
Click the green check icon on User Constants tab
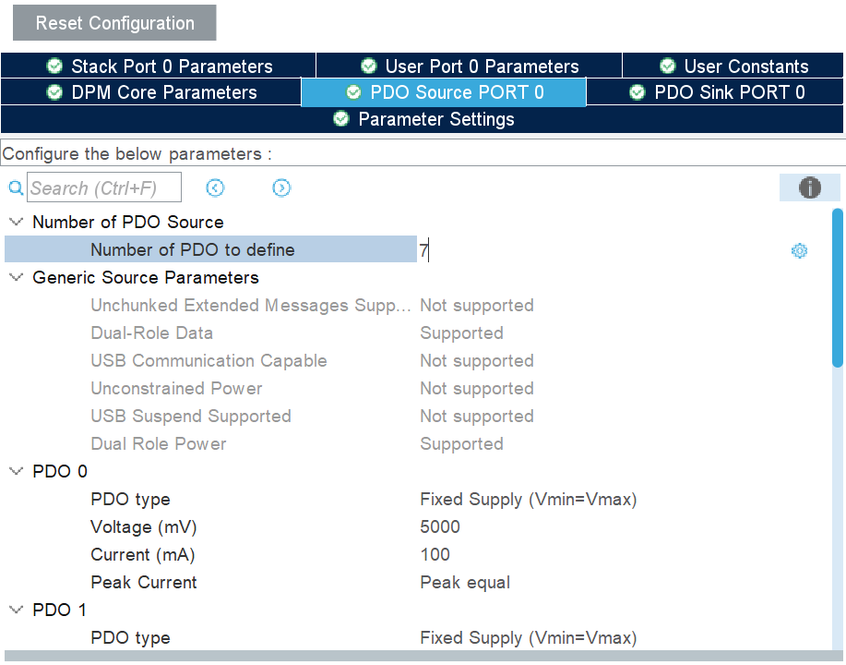(x=667, y=66)
